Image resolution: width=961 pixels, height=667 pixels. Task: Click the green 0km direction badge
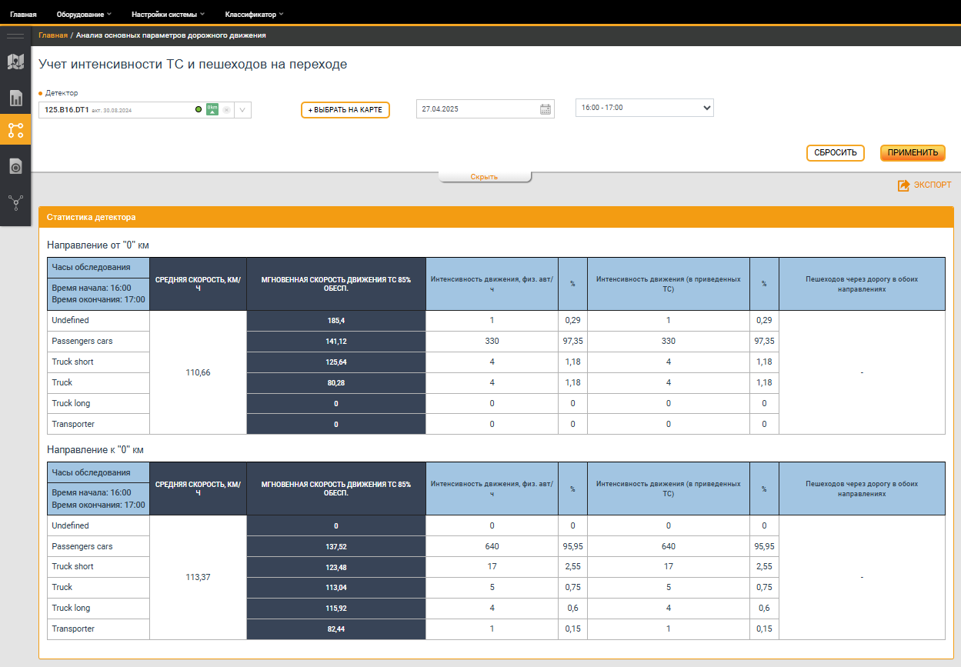pos(212,109)
